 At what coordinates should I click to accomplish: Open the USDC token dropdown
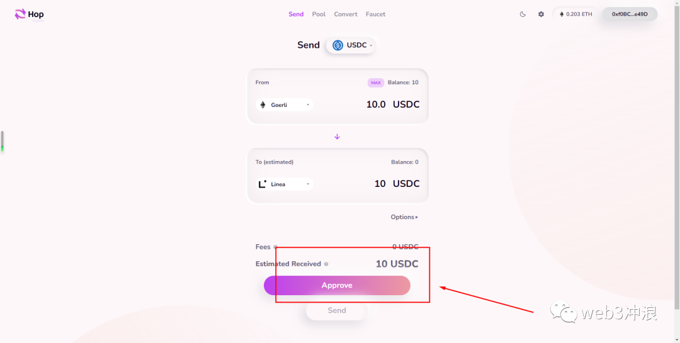pyautogui.click(x=351, y=45)
